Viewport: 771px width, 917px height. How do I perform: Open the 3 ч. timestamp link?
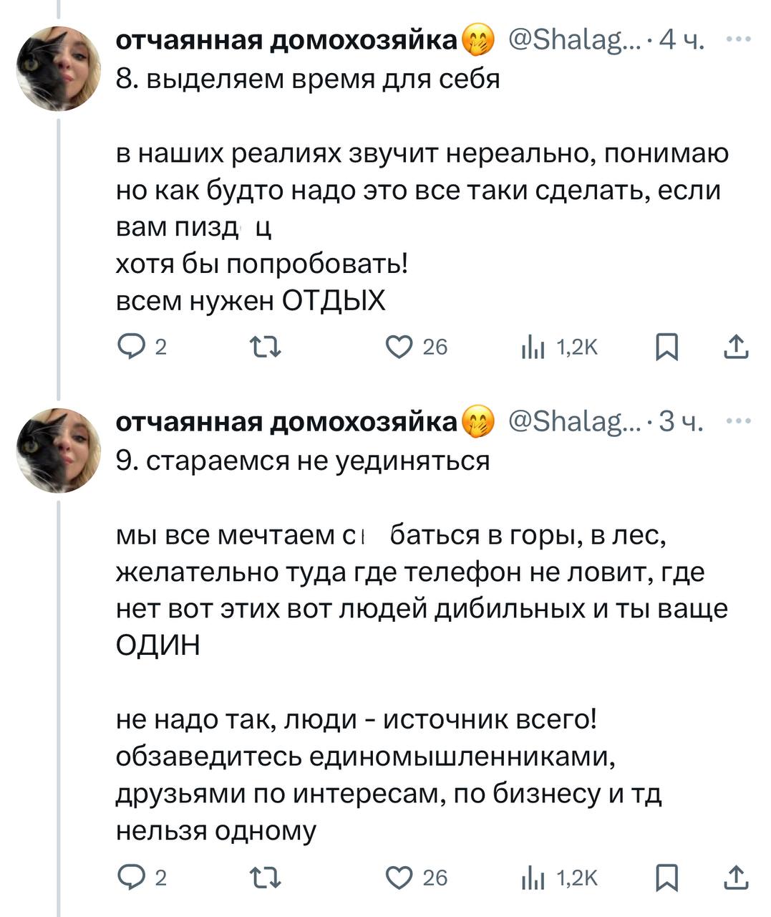pos(682,423)
